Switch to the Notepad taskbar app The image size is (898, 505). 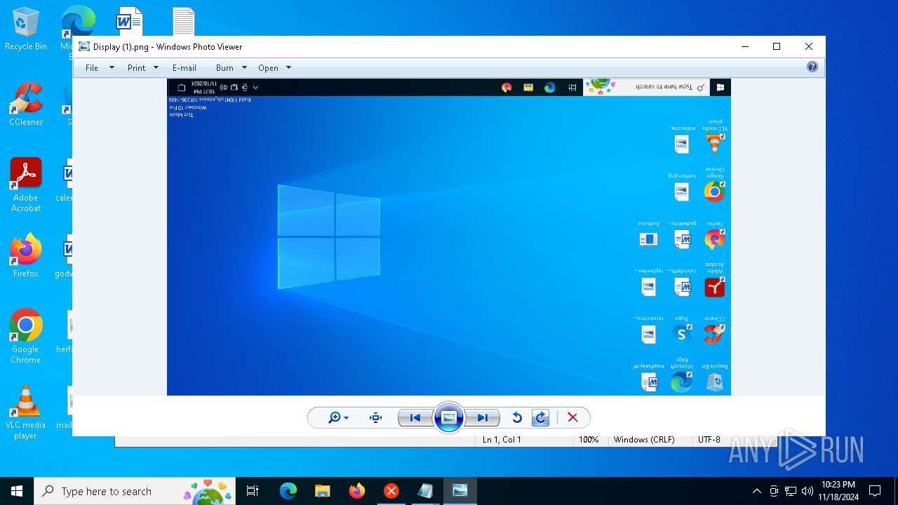pos(426,491)
